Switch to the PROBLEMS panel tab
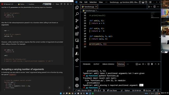The width and height of the screenshot is (169, 95). (x=87, y=64)
